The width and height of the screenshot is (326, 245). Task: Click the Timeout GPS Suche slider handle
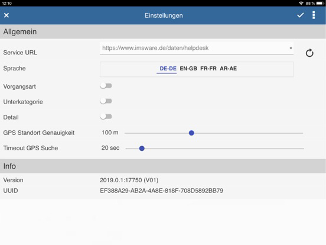pos(142,149)
